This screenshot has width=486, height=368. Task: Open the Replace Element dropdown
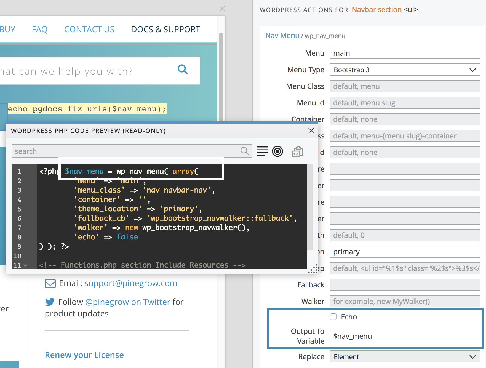coord(405,357)
